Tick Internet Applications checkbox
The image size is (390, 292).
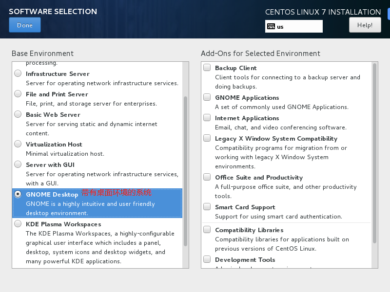(207, 118)
